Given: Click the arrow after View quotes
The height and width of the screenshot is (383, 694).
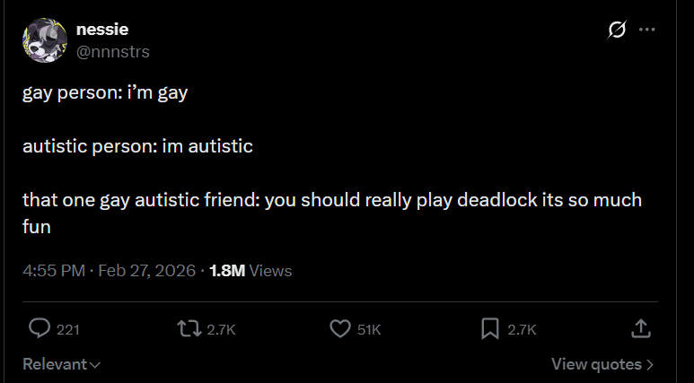Looking at the screenshot, I should [650, 364].
